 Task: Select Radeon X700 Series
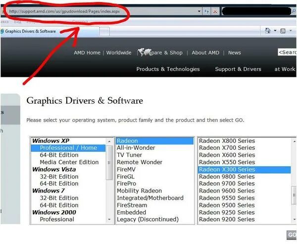point(245,148)
